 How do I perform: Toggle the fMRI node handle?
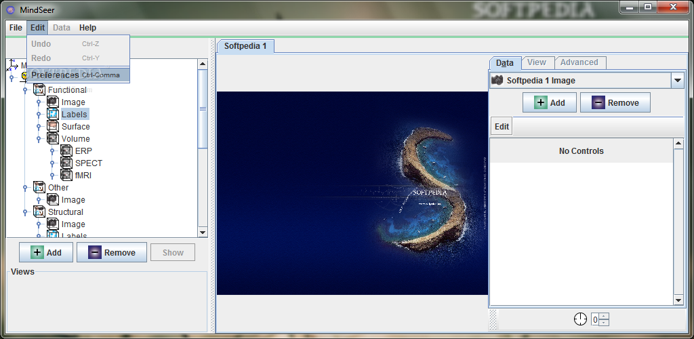pyautogui.click(x=52, y=175)
